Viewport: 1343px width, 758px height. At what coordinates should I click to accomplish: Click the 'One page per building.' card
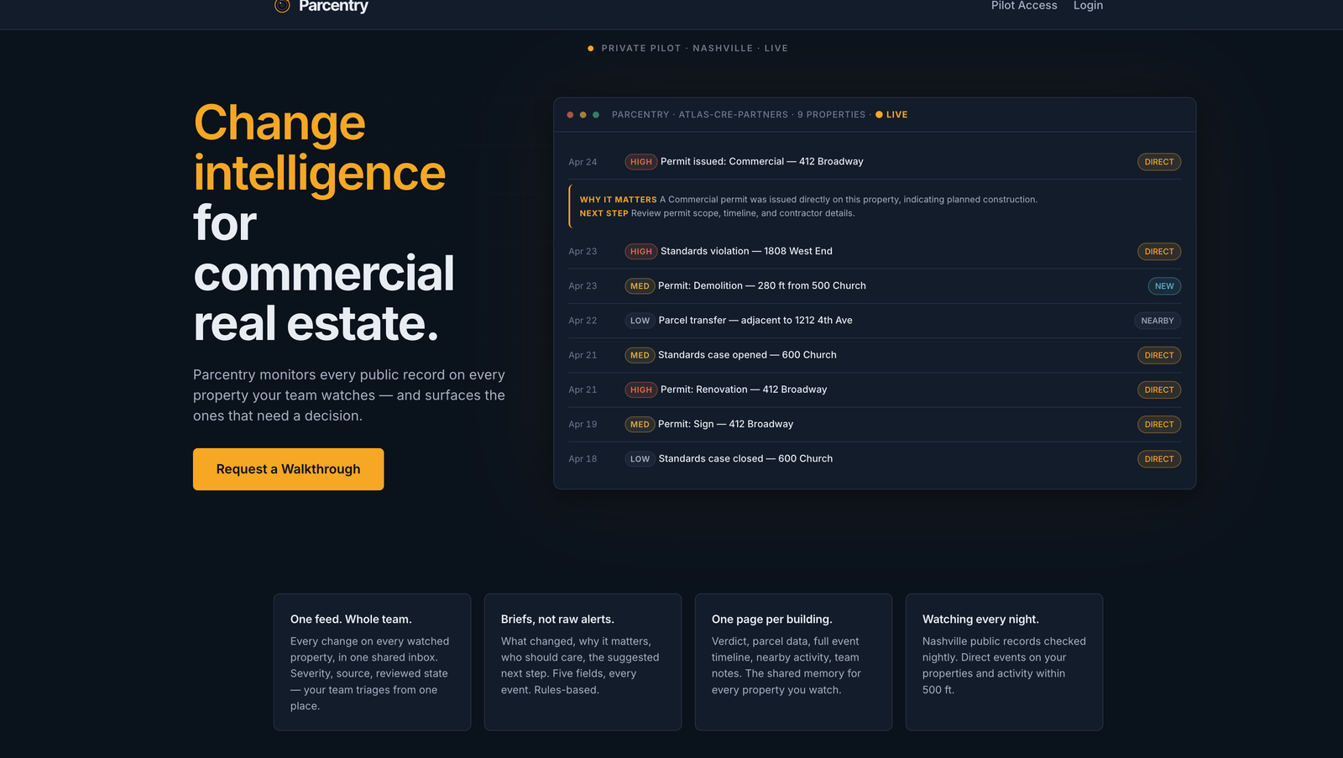coord(793,662)
